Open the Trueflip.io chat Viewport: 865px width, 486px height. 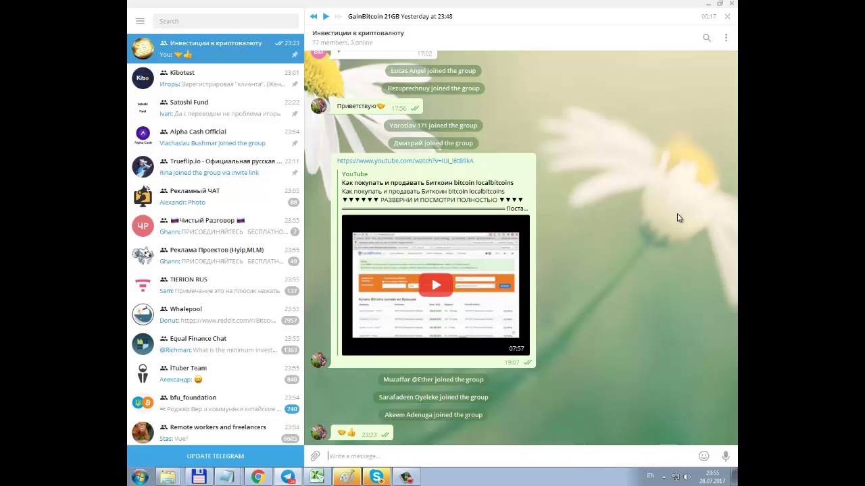point(216,167)
